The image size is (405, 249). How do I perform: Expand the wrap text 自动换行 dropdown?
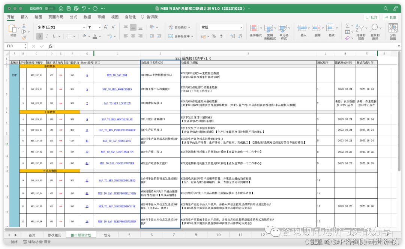click(189, 27)
